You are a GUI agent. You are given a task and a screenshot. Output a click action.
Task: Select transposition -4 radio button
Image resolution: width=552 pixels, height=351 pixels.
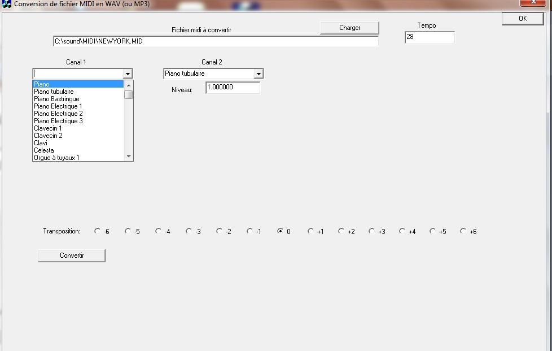coord(159,231)
